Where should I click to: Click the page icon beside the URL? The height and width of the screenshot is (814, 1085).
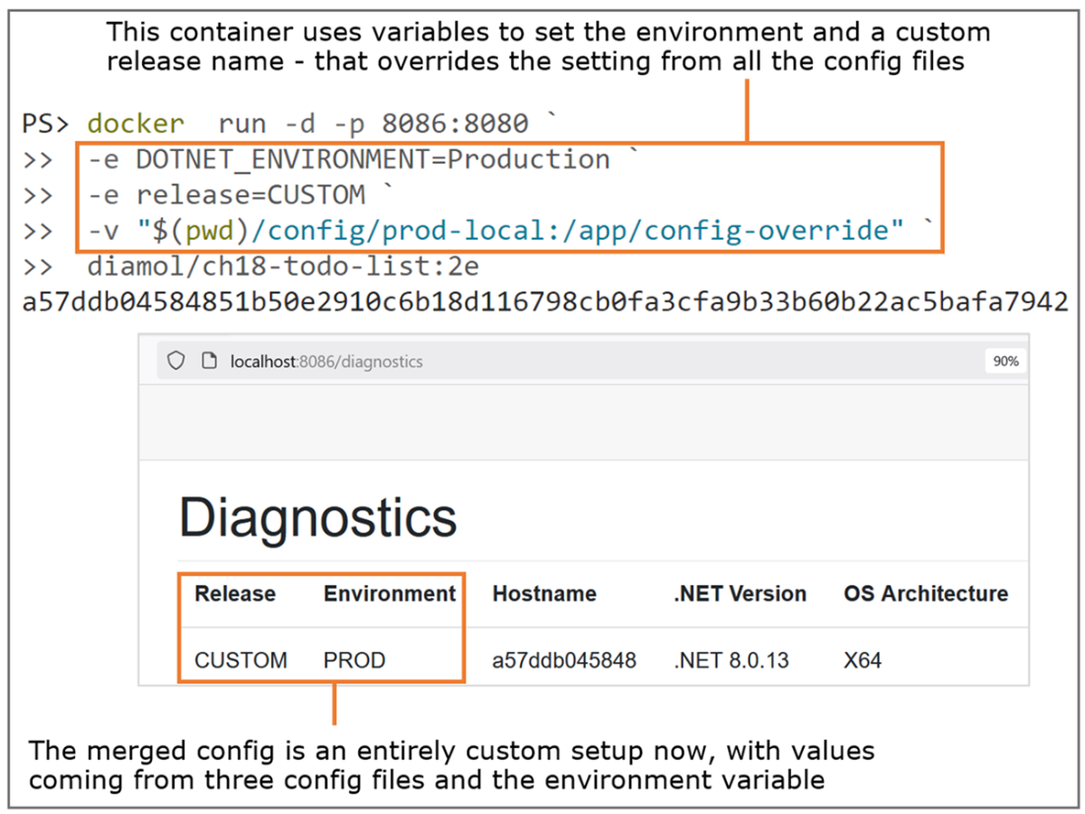pos(208,360)
